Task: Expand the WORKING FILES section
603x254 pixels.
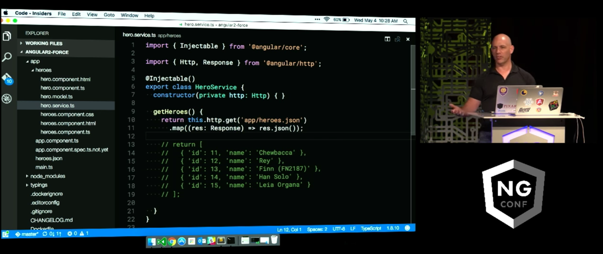Action: point(44,43)
